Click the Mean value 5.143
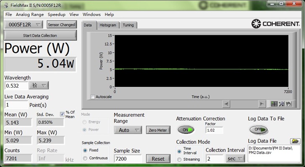 [x=18, y=122]
